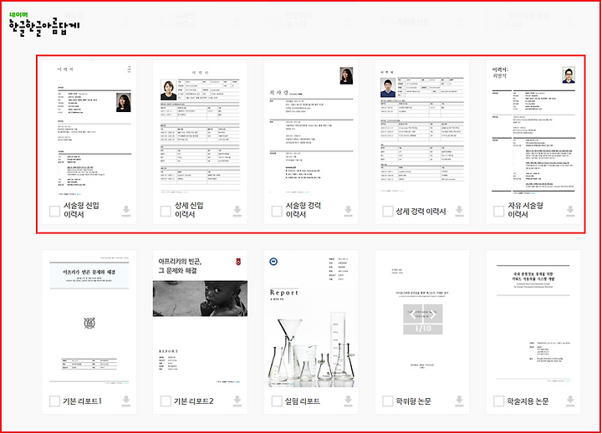Image resolution: width=602 pixels, height=434 pixels.
Task: Click the '서술형 경력 이력서' label
Action: (x=304, y=210)
